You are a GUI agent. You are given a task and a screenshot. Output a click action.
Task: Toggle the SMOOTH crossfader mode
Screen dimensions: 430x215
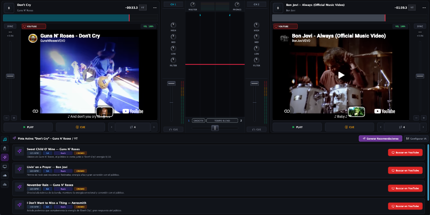(x=198, y=121)
